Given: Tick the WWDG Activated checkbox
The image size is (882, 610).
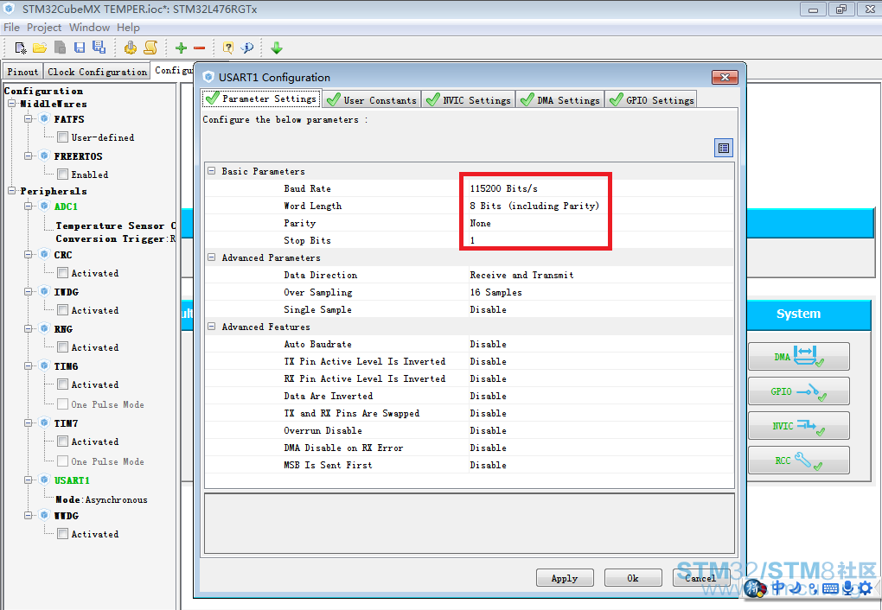Looking at the screenshot, I should click(x=63, y=534).
